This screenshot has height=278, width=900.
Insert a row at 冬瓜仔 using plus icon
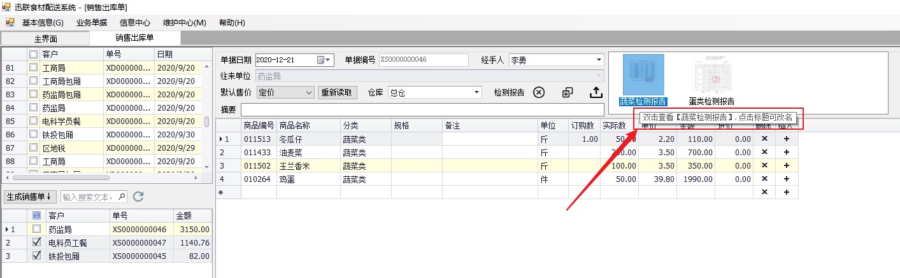click(787, 139)
